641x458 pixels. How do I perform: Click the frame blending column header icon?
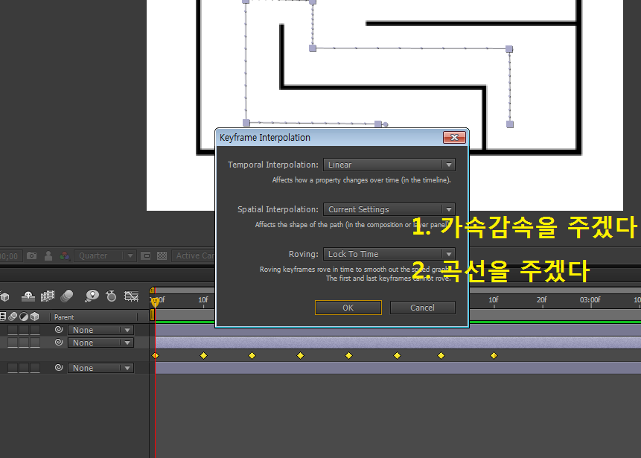point(3,317)
